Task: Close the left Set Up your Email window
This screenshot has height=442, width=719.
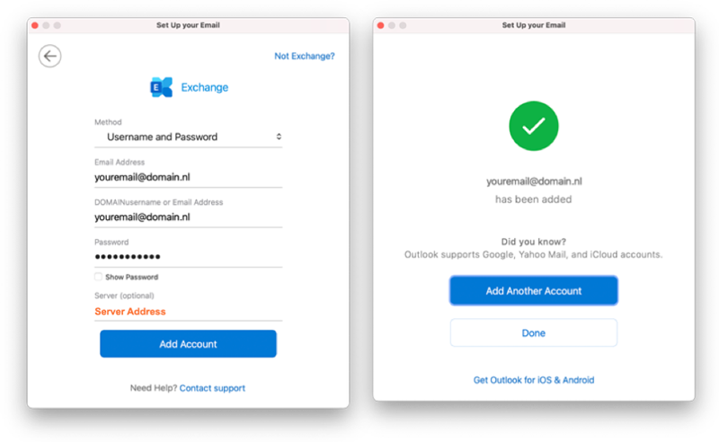Action: [x=35, y=25]
